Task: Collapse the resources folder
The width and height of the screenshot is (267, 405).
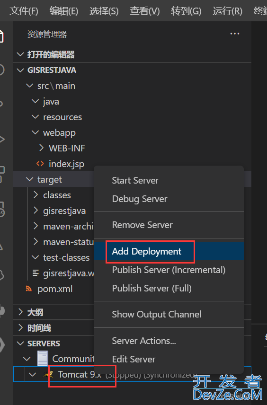Action: click(x=35, y=117)
